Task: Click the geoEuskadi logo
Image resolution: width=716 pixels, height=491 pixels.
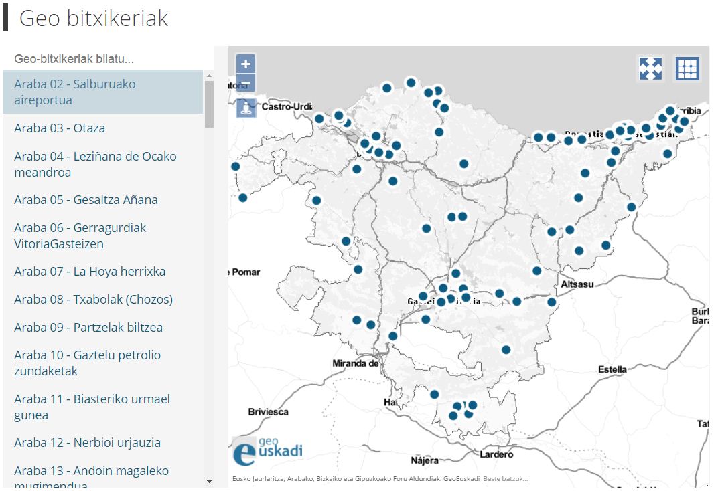Action: [x=267, y=450]
